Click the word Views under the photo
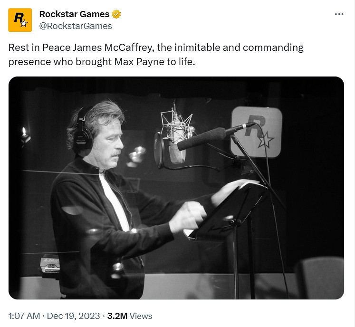The height and width of the screenshot is (327, 355). tap(141, 316)
